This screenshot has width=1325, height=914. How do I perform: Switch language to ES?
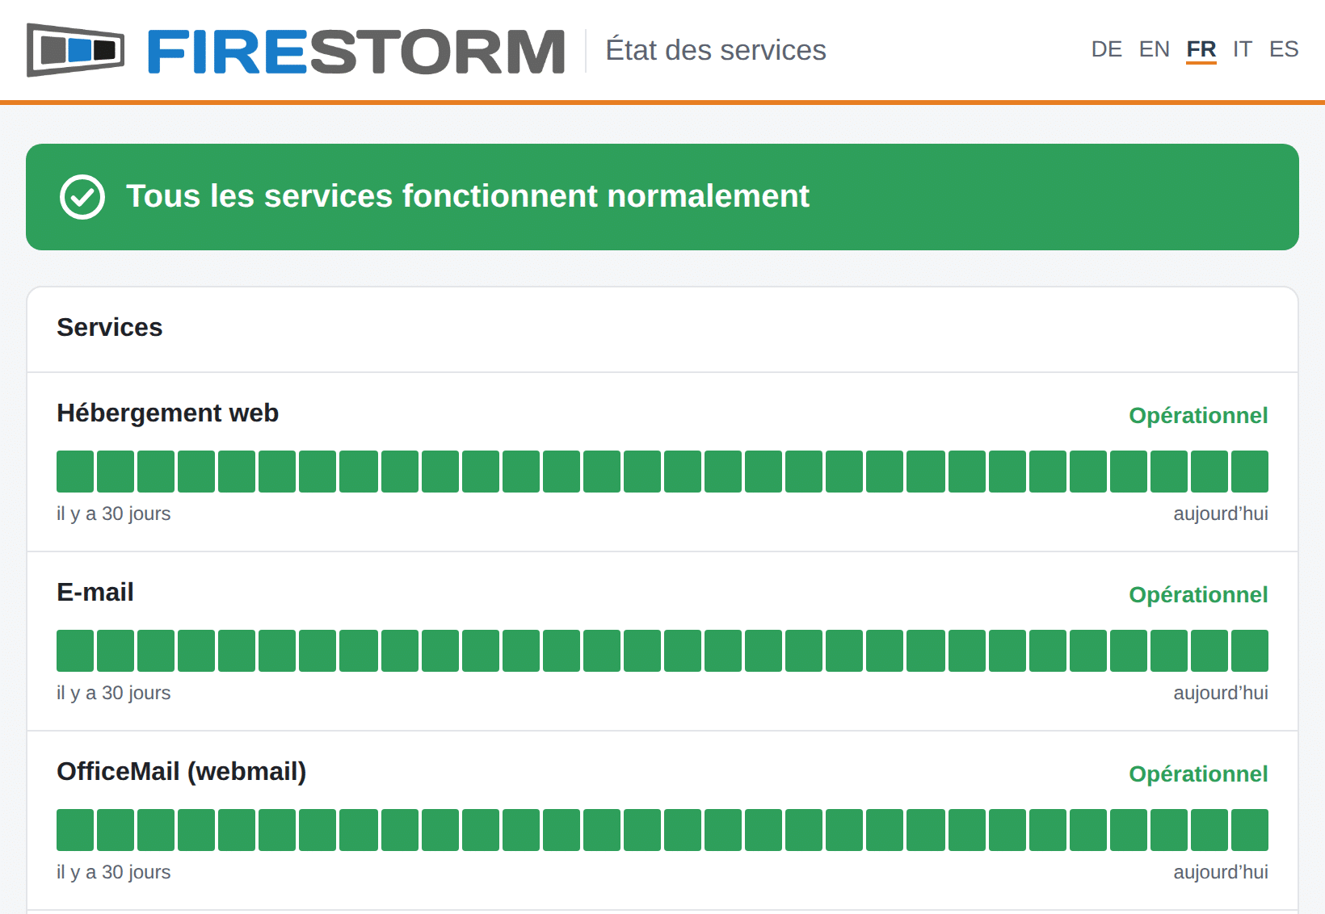(1284, 49)
